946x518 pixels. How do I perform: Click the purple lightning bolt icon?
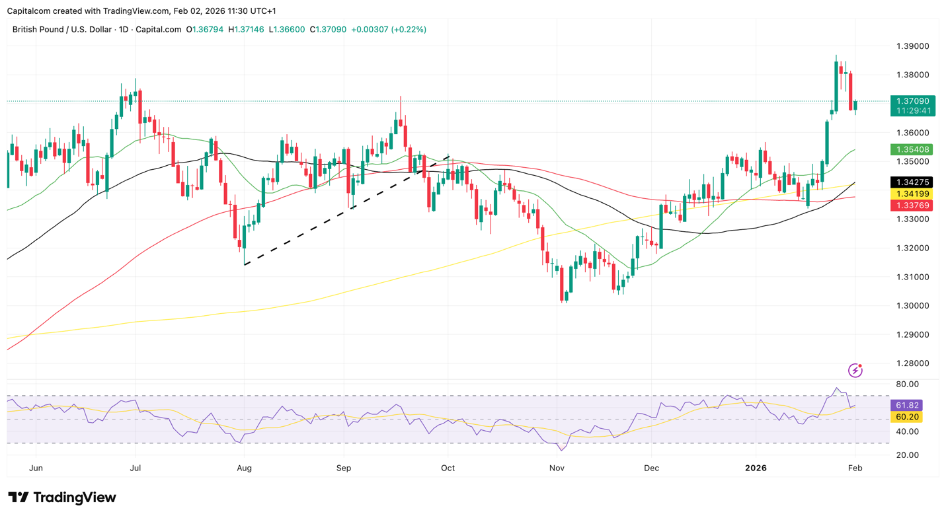click(855, 370)
